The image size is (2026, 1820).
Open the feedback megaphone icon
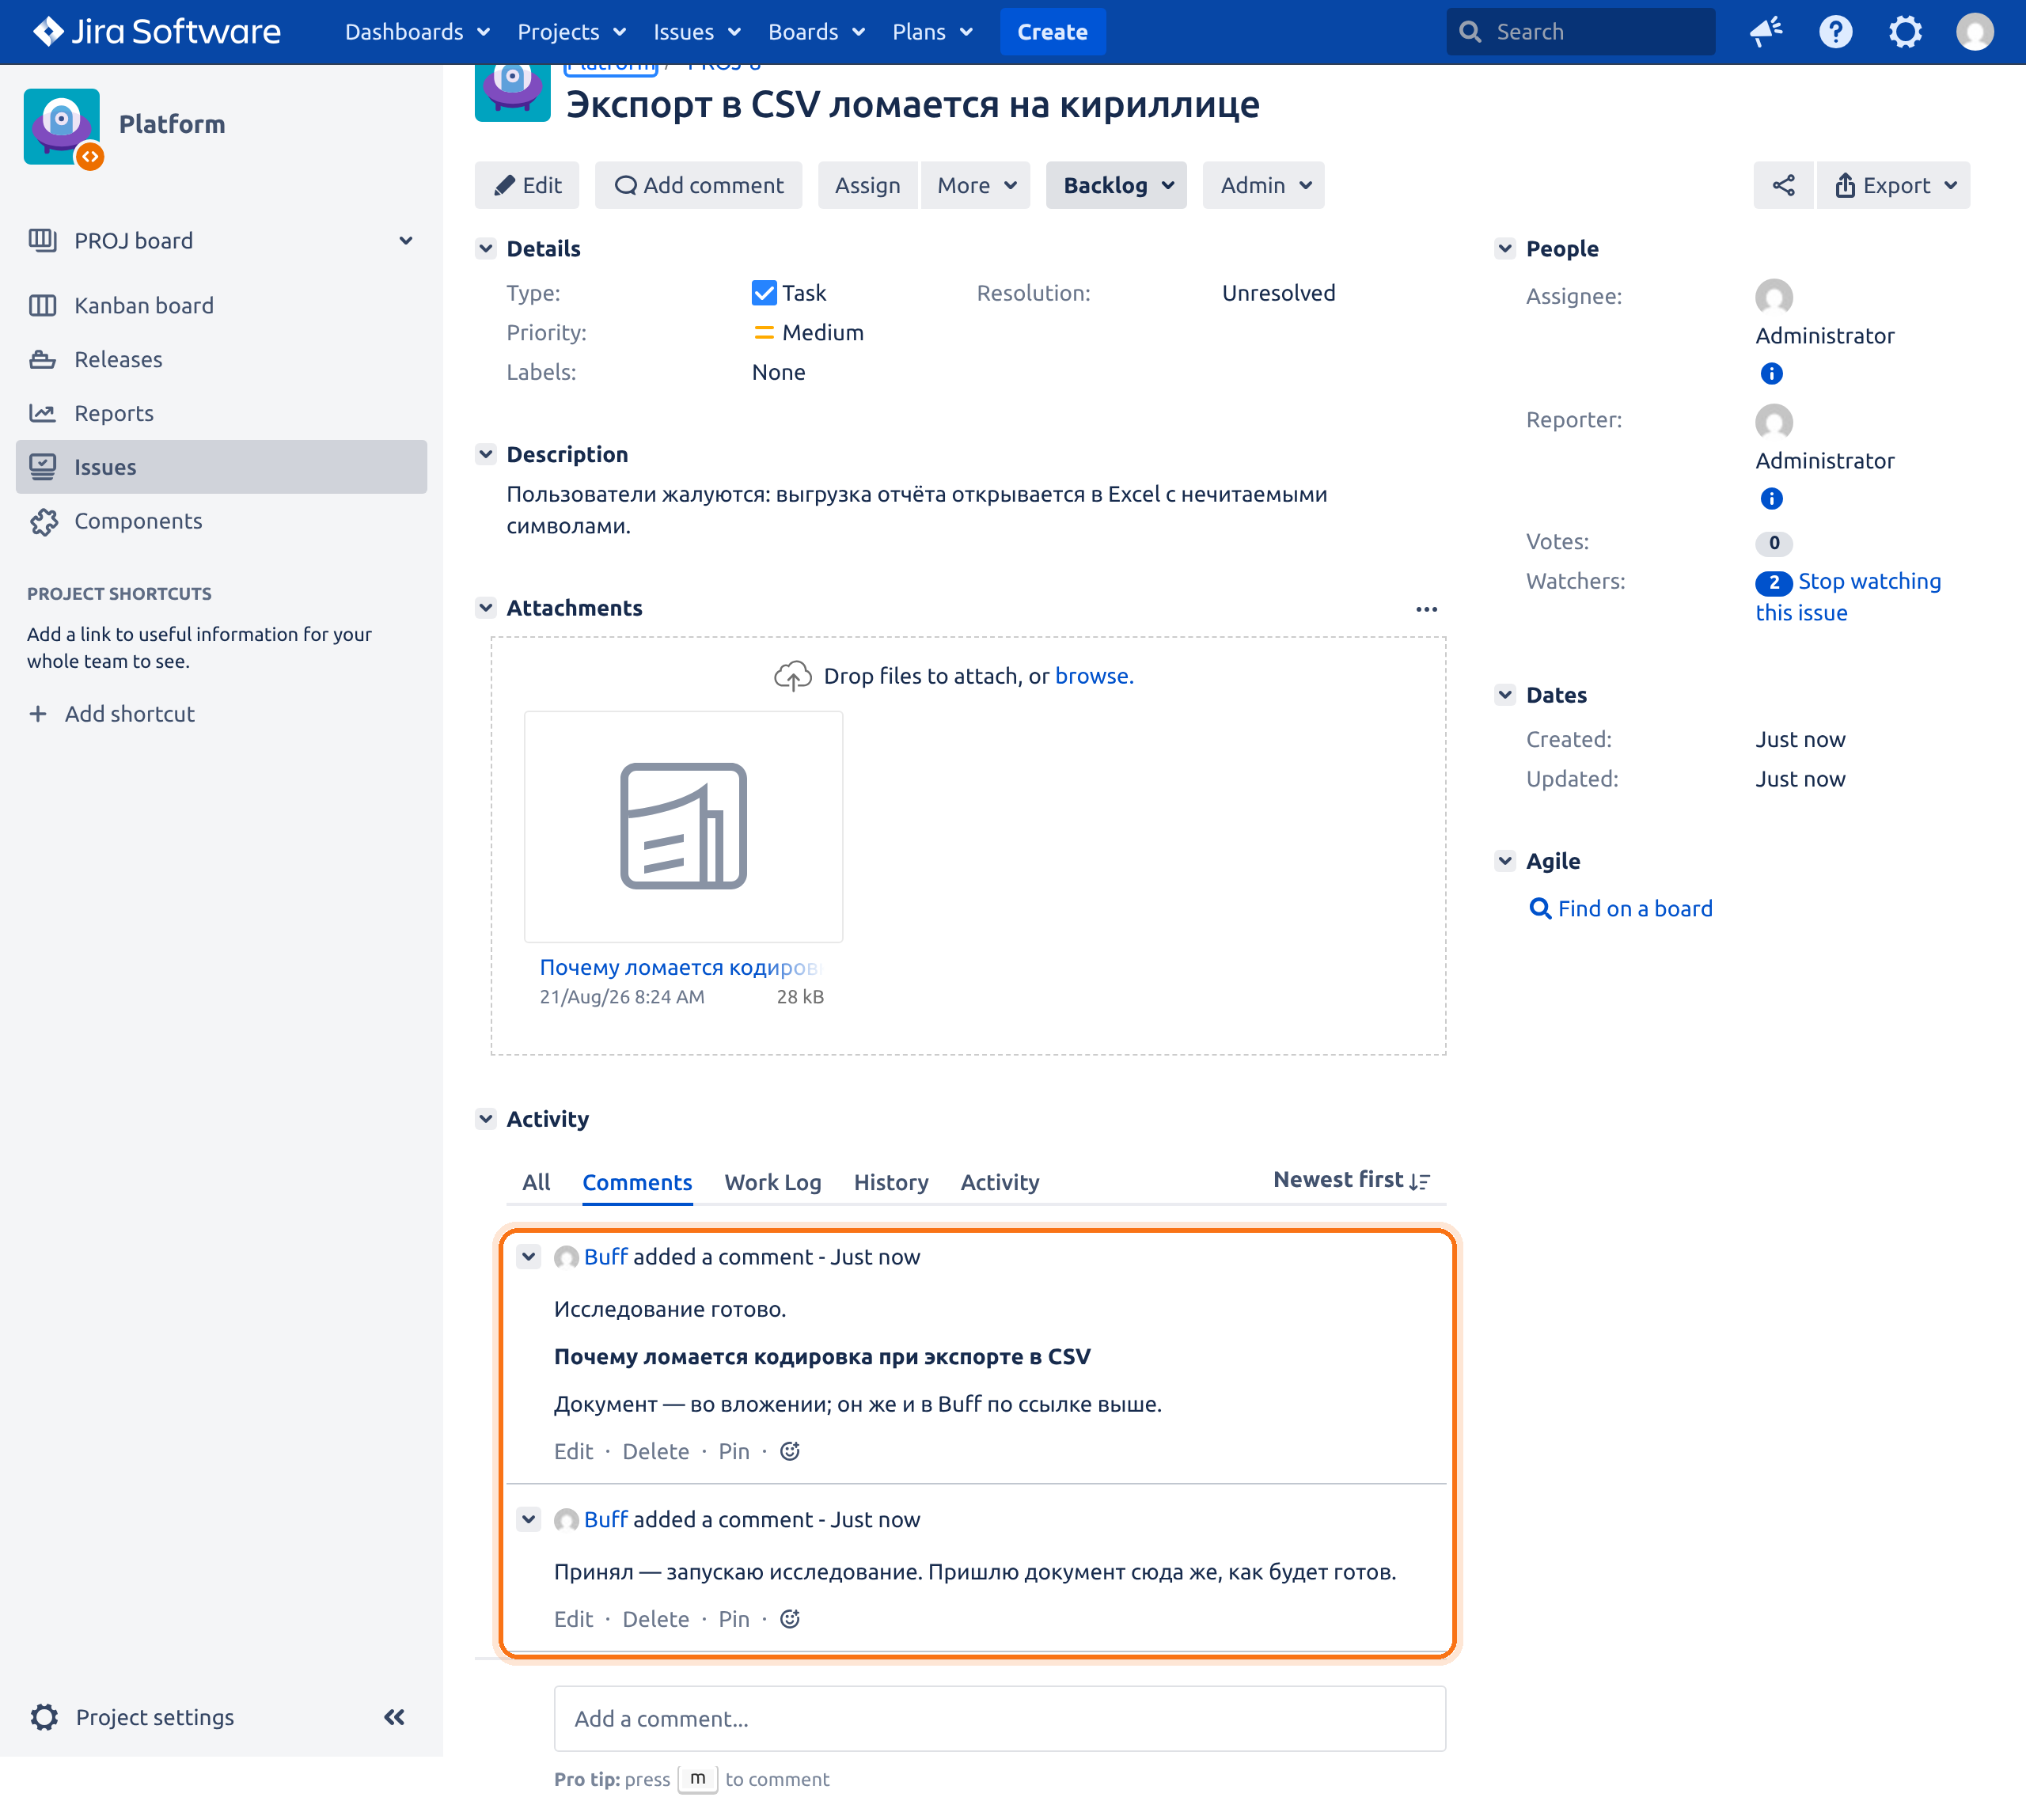click(1766, 32)
